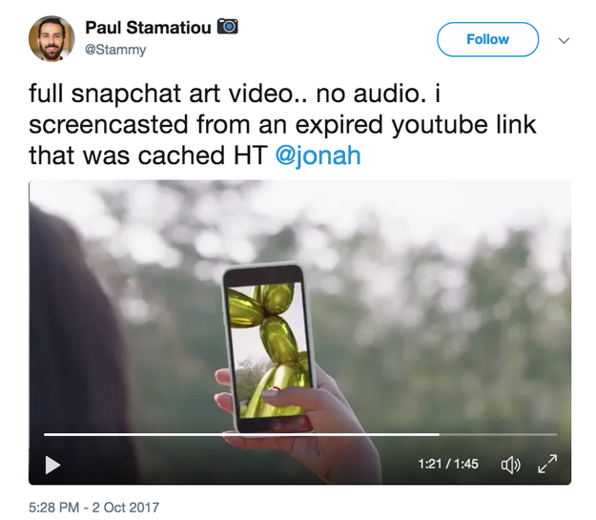Viewport: 596px width, 520px height.
Task: Mute the video with the speaker icon
Action: [510, 465]
